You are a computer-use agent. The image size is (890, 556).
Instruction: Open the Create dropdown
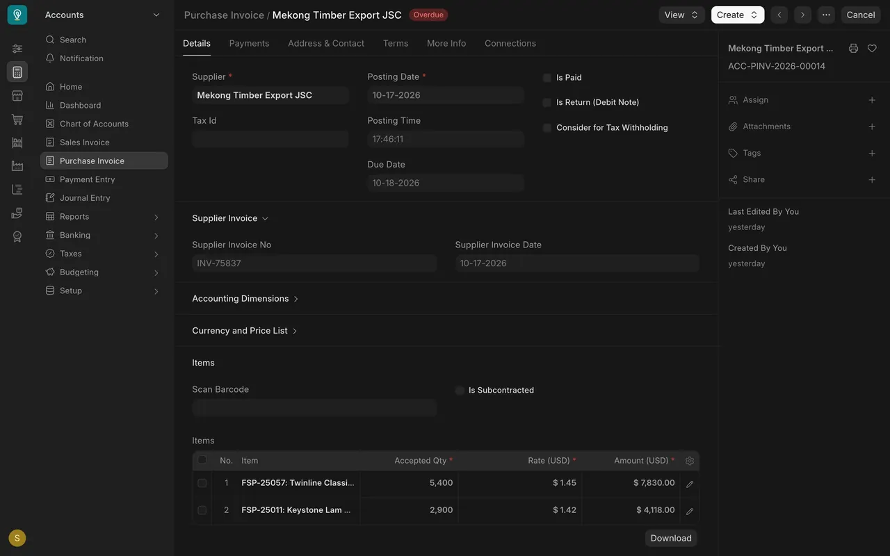(738, 15)
